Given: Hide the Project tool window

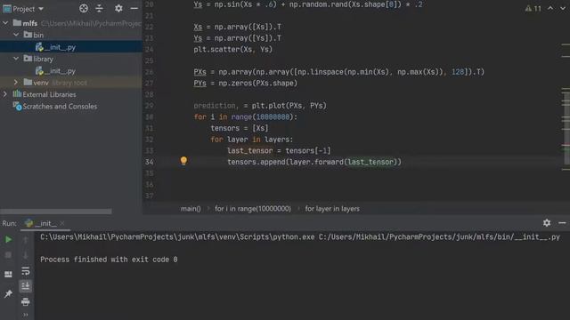Looking at the screenshot, I should click(134, 8).
